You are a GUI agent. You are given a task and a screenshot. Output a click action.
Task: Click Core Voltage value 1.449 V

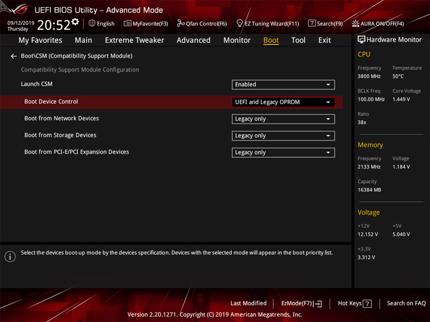pyautogui.click(x=401, y=100)
